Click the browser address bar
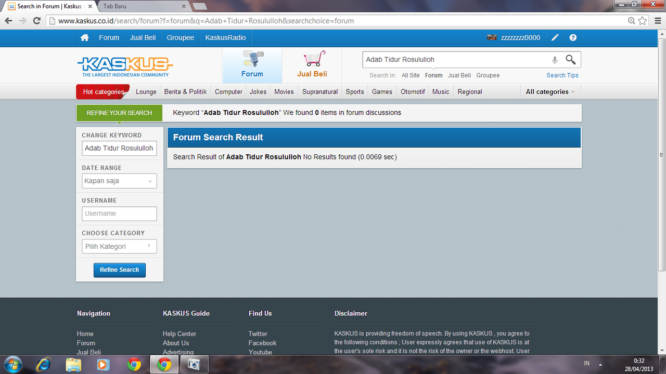Viewport: 666px width, 374px height. click(338, 21)
